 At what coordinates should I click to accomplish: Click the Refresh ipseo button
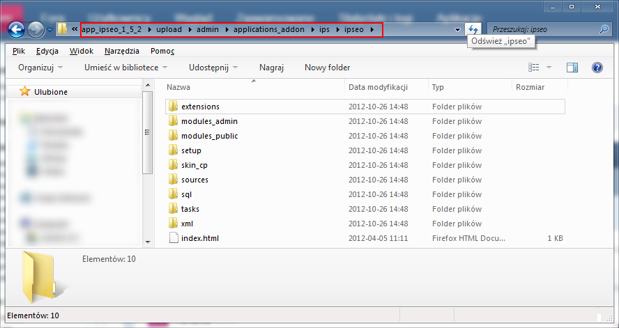473,29
